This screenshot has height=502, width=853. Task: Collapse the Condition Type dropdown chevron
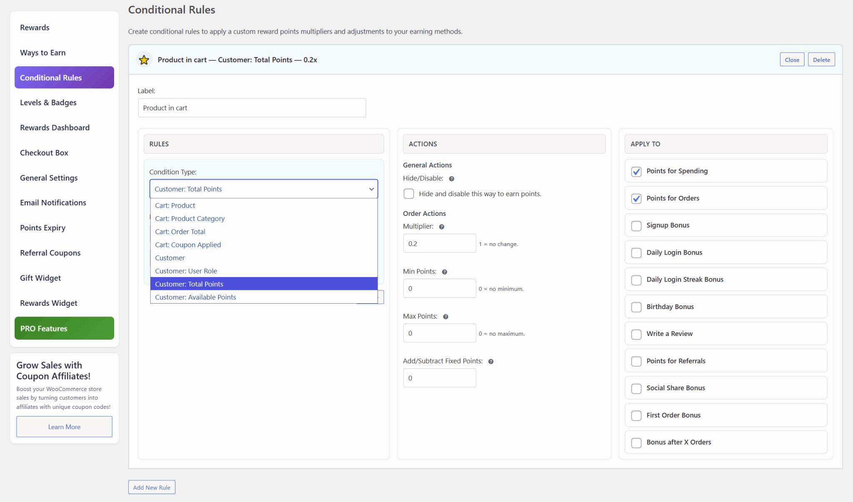pos(371,189)
